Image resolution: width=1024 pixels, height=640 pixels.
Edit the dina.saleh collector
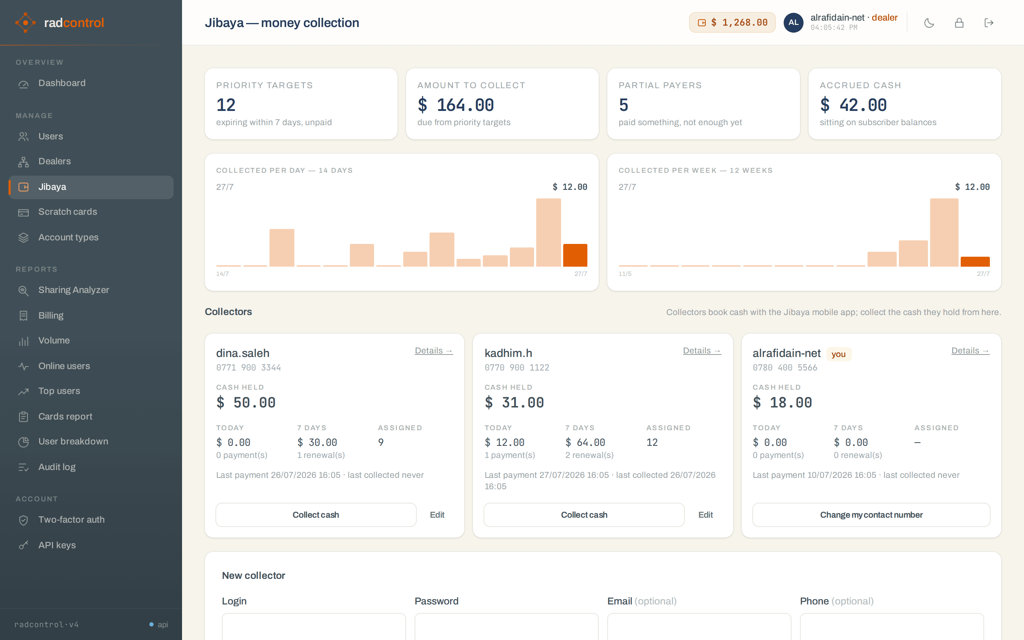[x=437, y=515]
